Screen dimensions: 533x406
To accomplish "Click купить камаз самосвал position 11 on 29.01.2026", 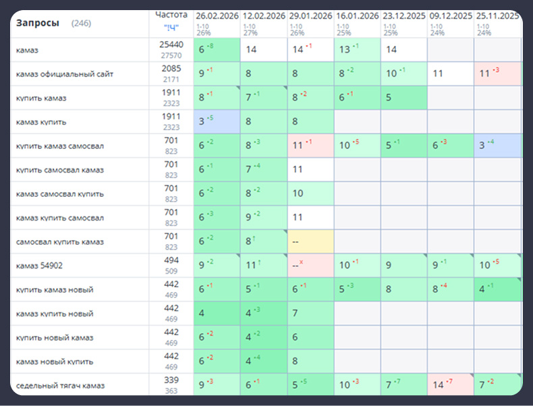I will tap(310, 146).
